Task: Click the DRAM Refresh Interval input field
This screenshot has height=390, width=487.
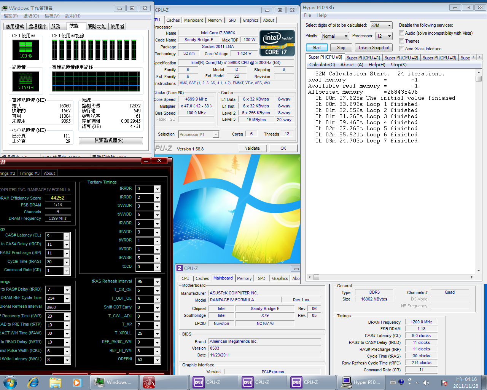Action: click(58, 307)
